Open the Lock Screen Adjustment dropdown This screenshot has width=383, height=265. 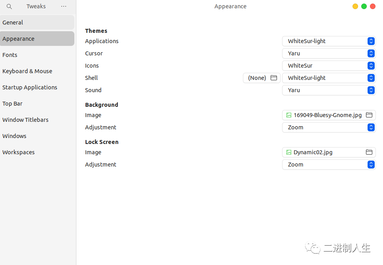[x=328, y=165]
